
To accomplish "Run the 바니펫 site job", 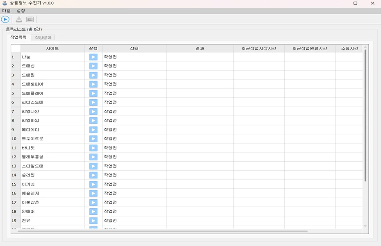I will (93, 148).
